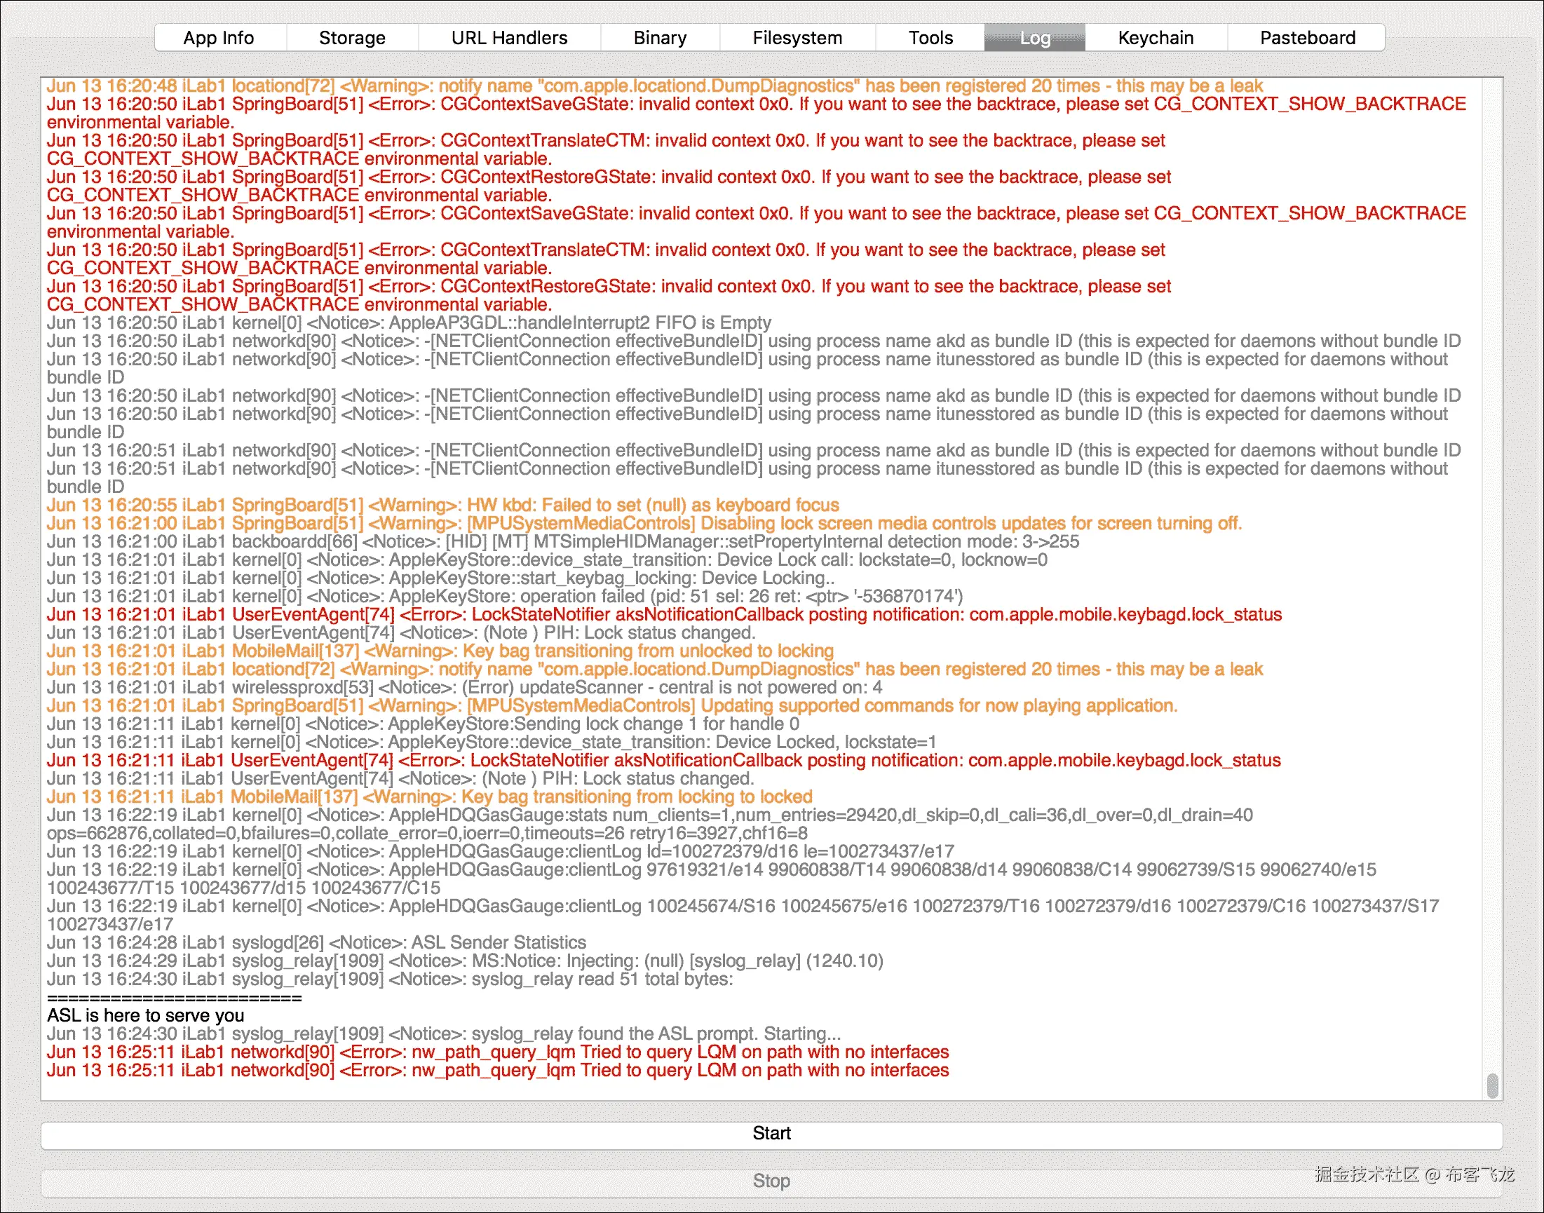Click the first locationd DumpDiagnostics warning line
The image size is (1544, 1213).
pos(654,86)
